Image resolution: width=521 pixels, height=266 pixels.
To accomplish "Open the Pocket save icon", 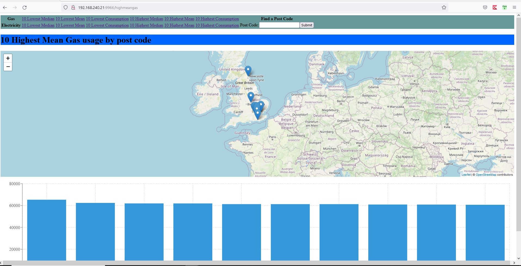I will point(485,8).
